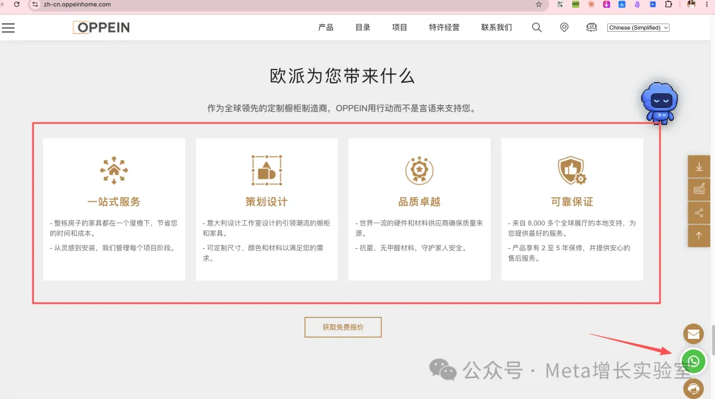This screenshot has width=715, height=399.
Task: Click the 品质卓越 heading
Action: (420, 202)
